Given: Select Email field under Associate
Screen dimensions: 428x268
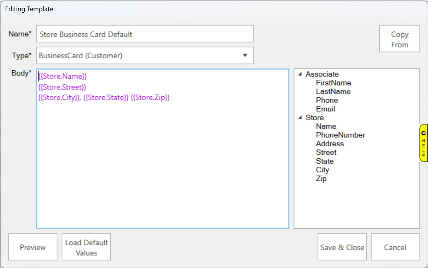Looking at the screenshot, I should coord(325,109).
